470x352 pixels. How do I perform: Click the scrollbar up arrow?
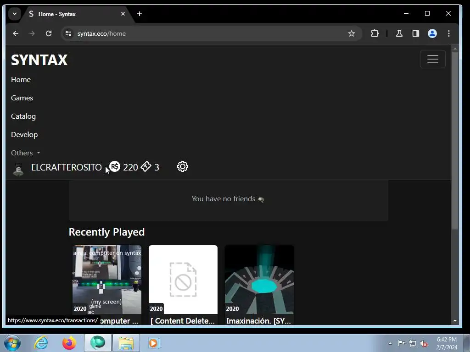click(455, 49)
